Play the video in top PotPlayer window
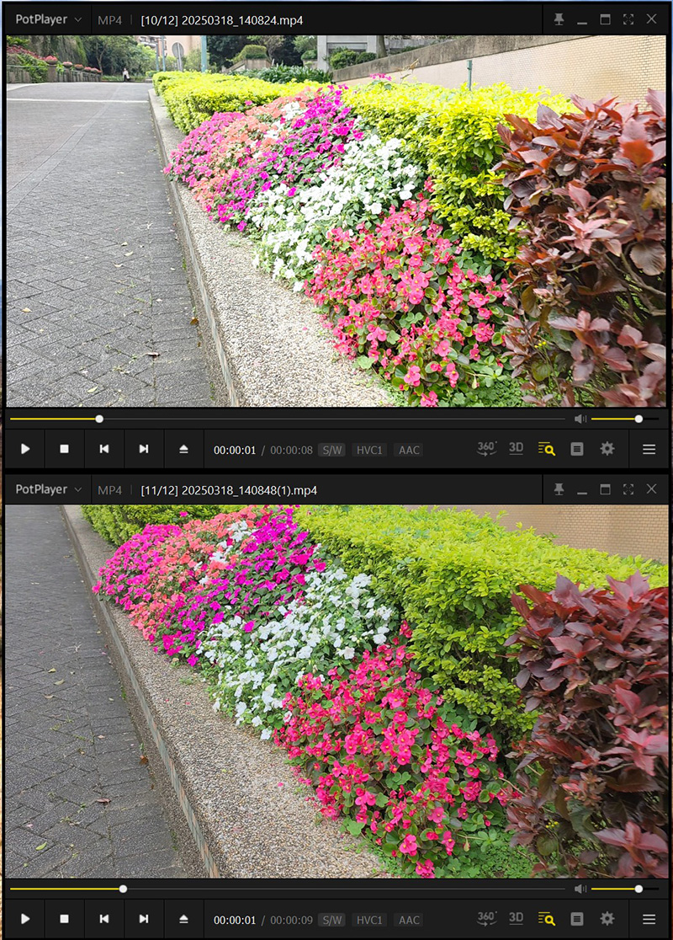 tap(25, 449)
